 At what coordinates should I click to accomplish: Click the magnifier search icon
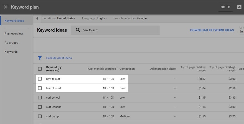[x=78, y=30]
